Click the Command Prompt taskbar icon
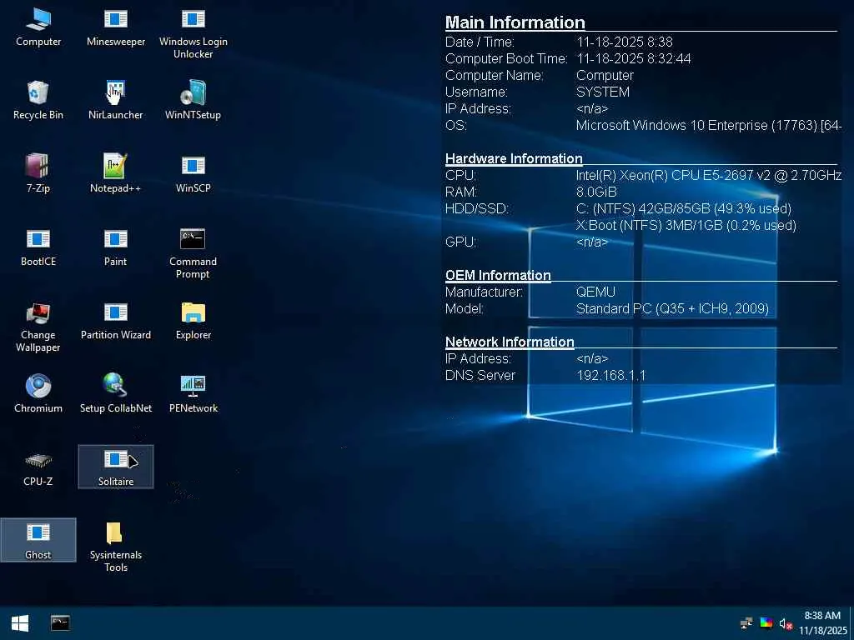Viewport: 854px width, 640px height. 60,623
